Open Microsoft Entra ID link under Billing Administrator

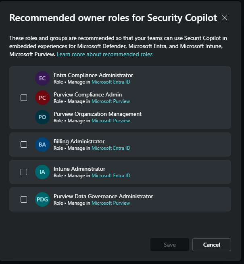111,148
